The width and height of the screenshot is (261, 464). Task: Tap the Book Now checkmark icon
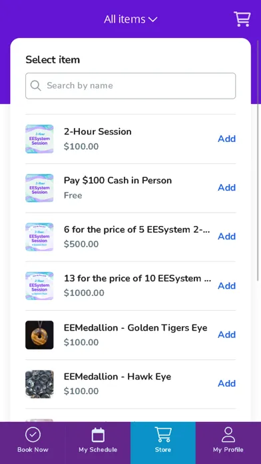click(33, 435)
